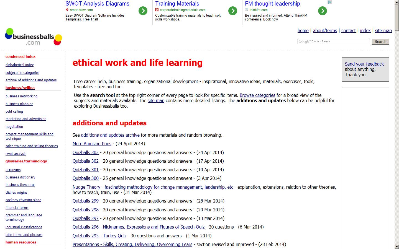The height and width of the screenshot is (249, 399).
Task: Select alphabetical index in sidebar
Action: tap(19, 65)
